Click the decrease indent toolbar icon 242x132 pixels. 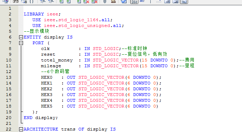51,1
